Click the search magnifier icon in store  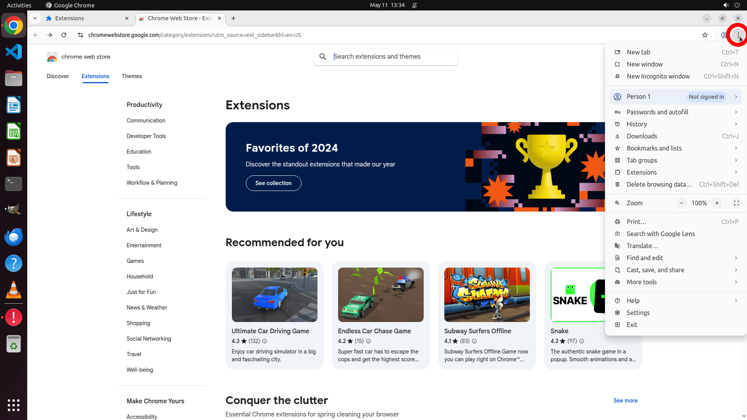(323, 57)
